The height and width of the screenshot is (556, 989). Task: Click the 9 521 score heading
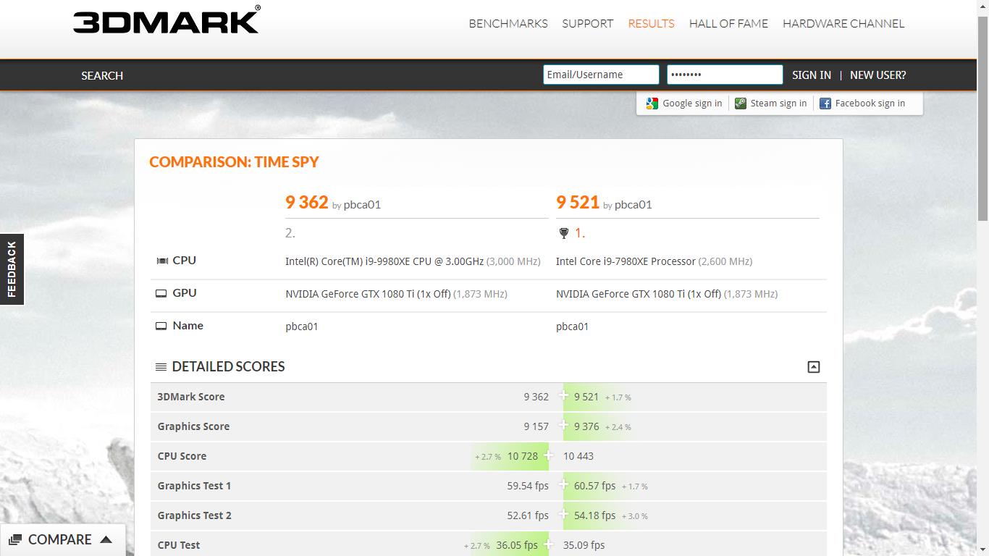(578, 202)
